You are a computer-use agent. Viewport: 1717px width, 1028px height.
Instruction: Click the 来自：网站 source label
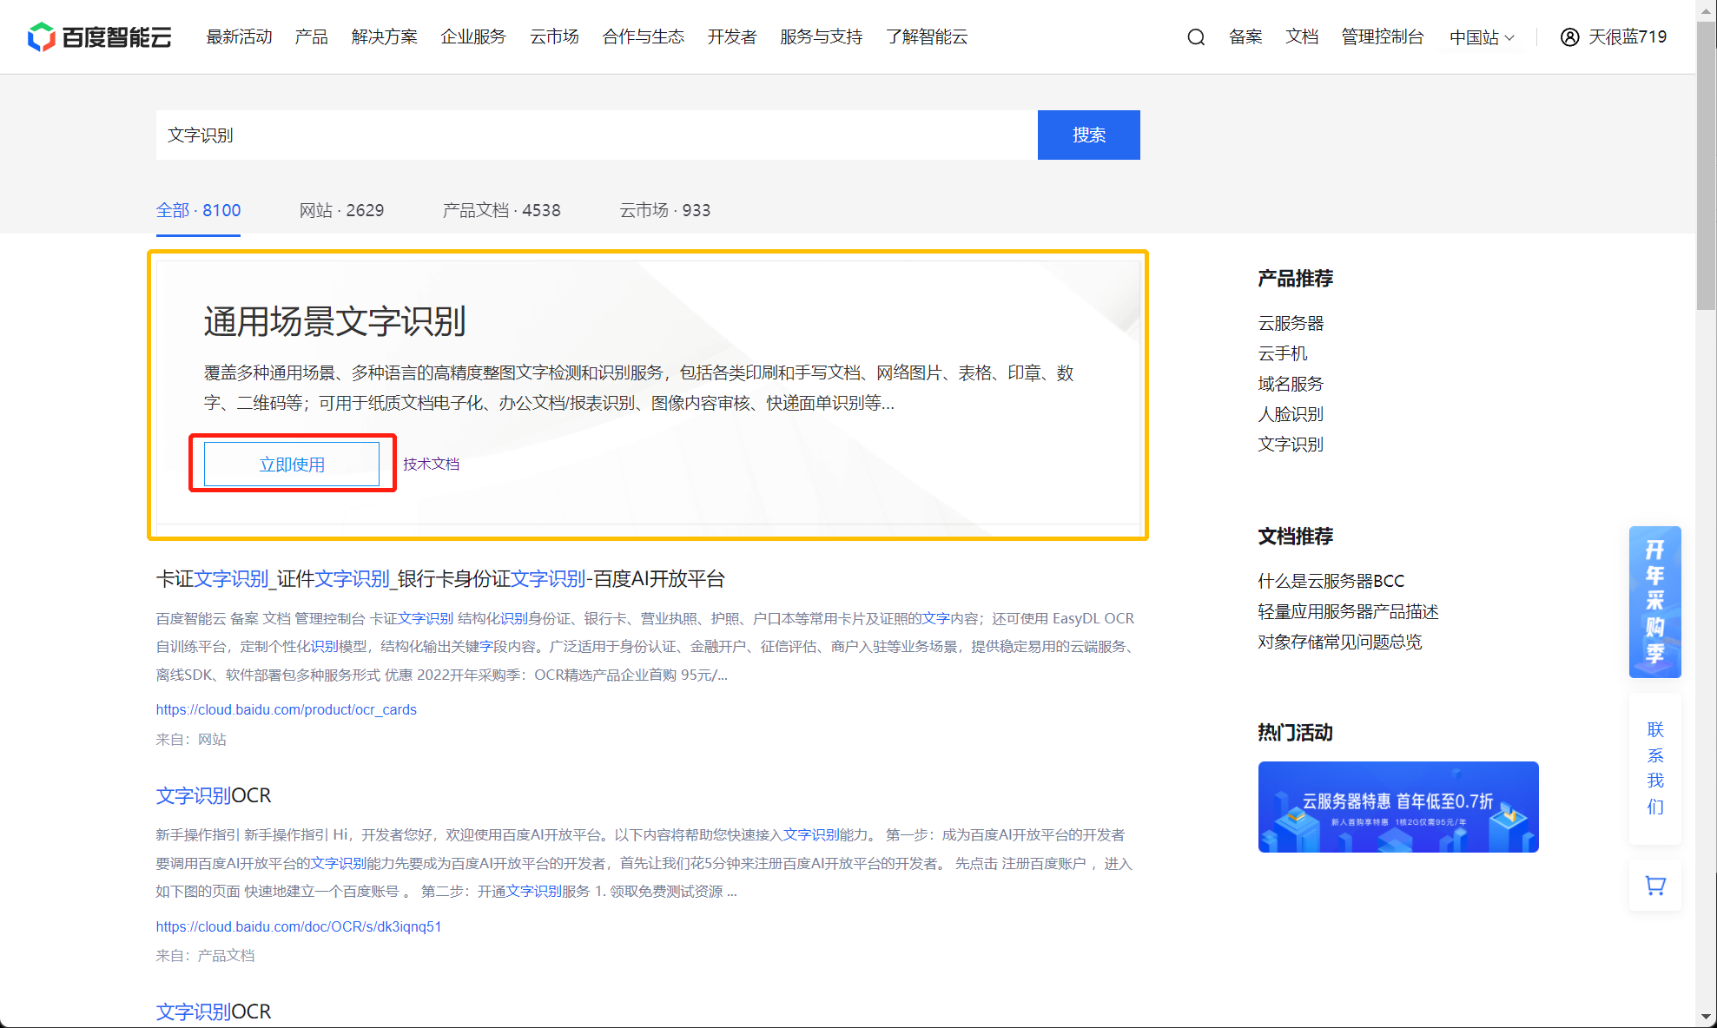pyautogui.click(x=191, y=739)
